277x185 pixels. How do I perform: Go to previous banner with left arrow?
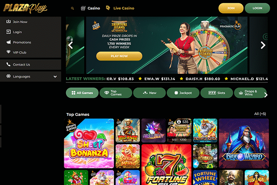pyautogui.click(x=70, y=45)
